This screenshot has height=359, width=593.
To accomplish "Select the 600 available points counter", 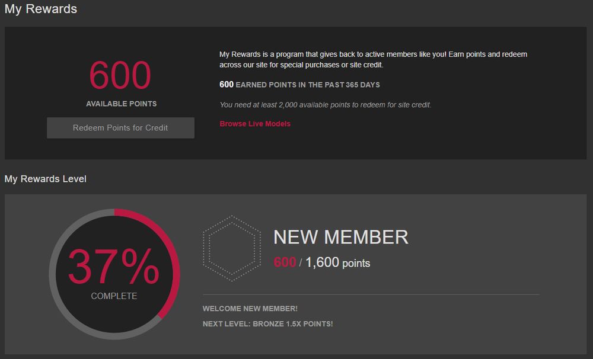I will (x=119, y=76).
